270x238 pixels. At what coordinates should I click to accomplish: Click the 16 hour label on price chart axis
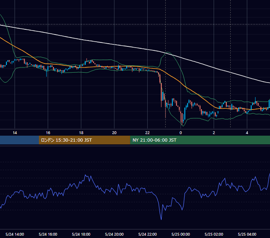(x=48, y=133)
